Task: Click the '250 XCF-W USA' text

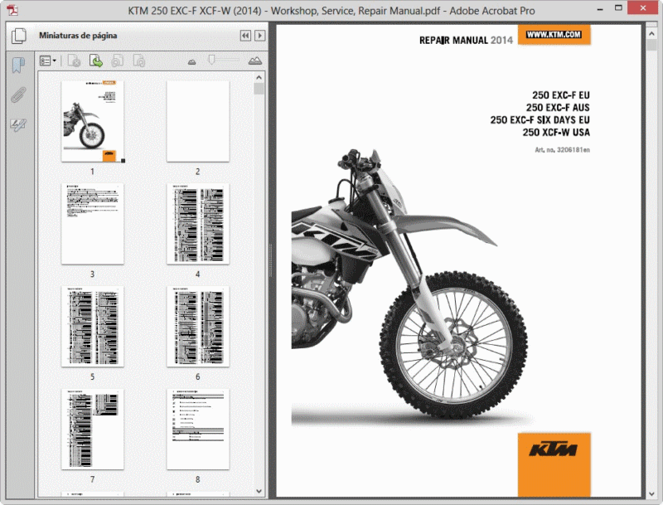Action: (x=556, y=133)
